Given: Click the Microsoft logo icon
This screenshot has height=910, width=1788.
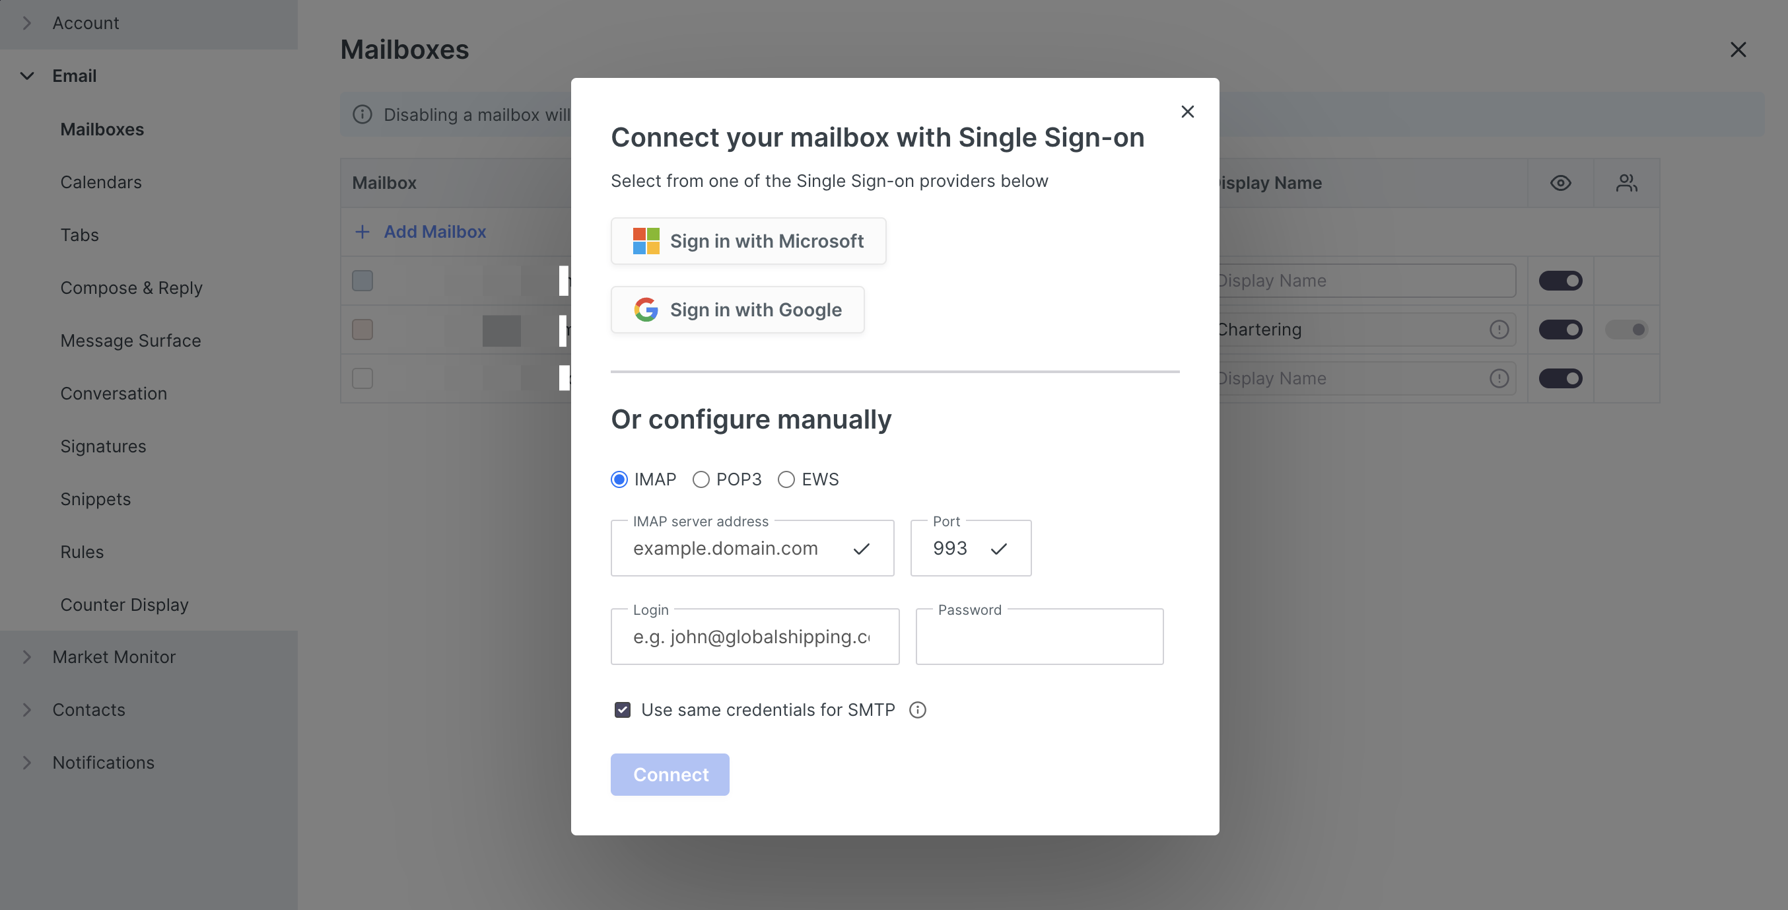Looking at the screenshot, I should tap(646, 241).
